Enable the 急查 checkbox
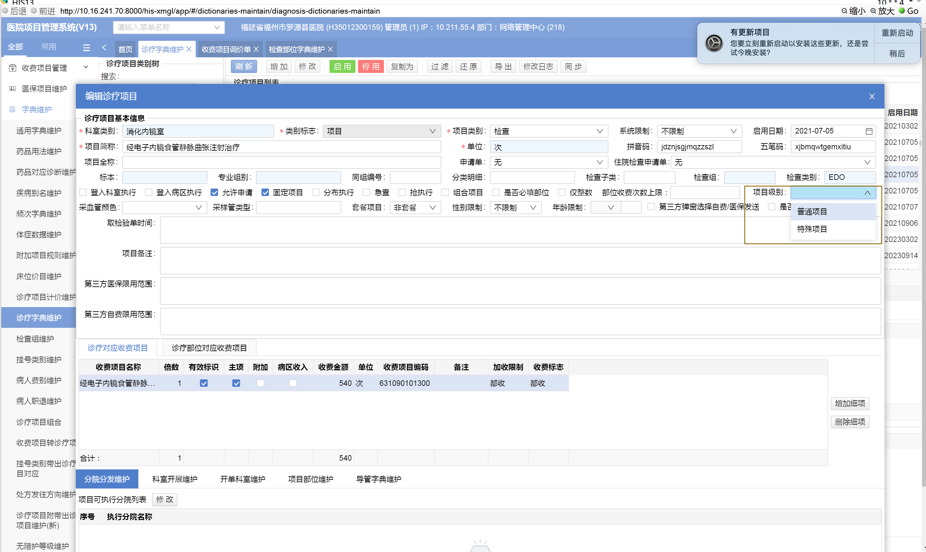926x552 pixels. pyautogui.click(x=366, y=192)
